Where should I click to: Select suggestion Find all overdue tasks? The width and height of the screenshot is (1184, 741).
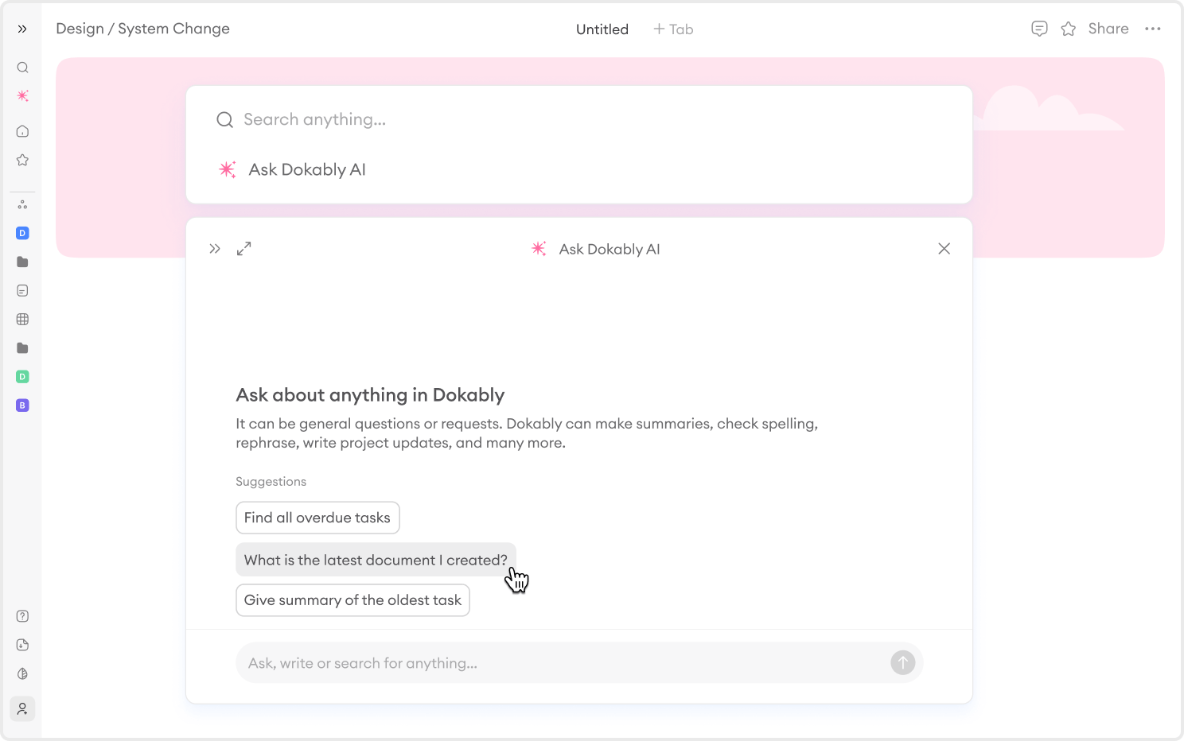pyautogui.click(x=317, y=518)
